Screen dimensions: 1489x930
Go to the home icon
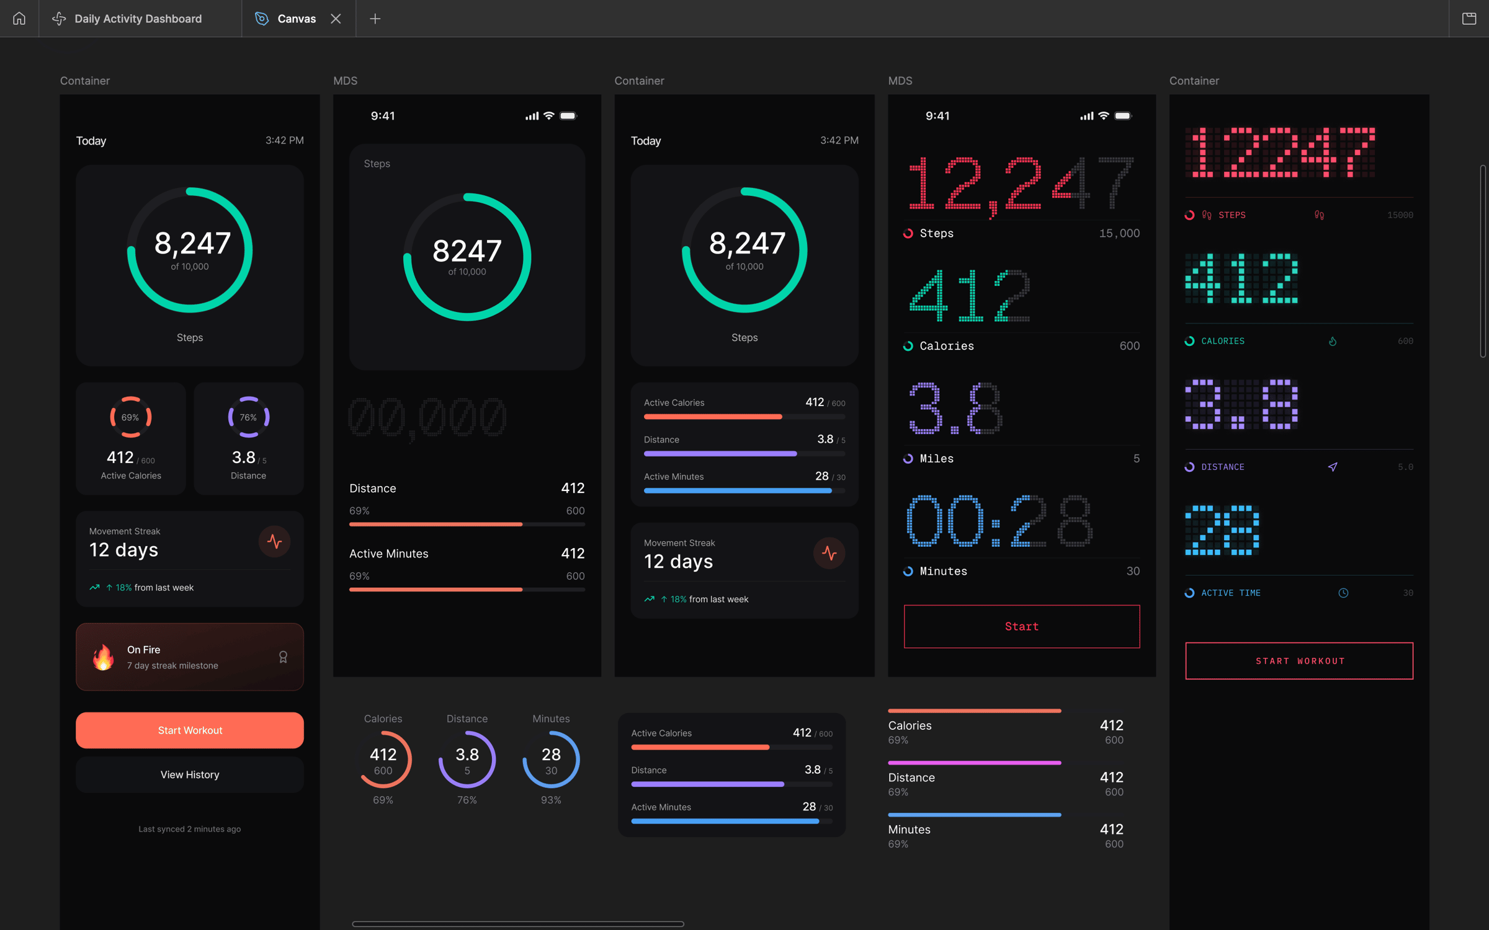[x=19, y=19]
